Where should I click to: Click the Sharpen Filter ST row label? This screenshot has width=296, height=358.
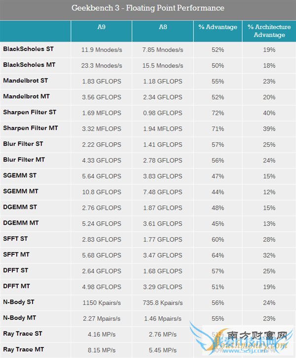click(30, 112)
